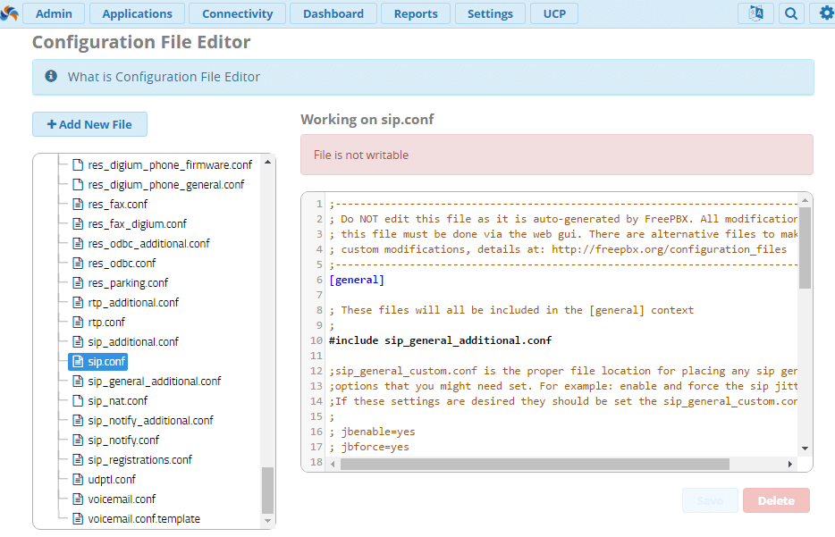Viewport: 835px width, 537px height.
Task: Click file icon next to rtp_additional.conf
Action: (x=78, y=303)
